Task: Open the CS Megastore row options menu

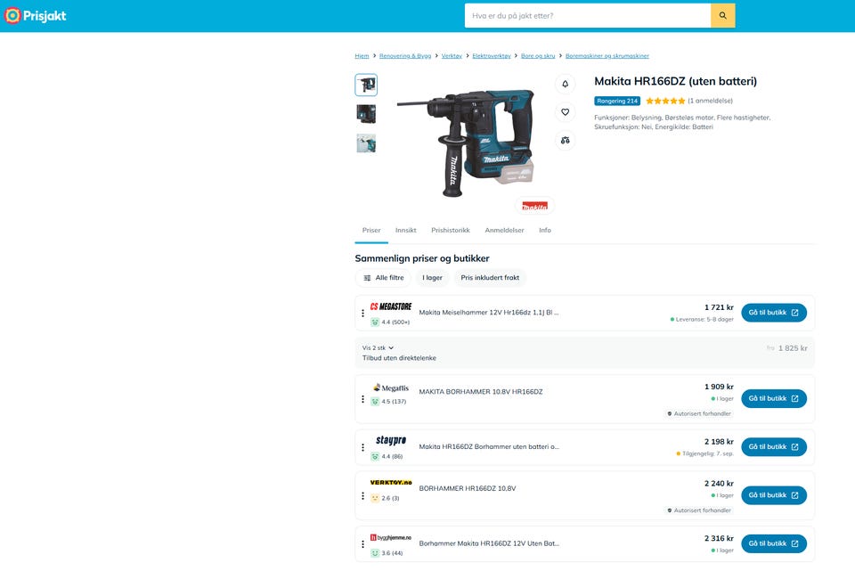Action: [362, 313]
